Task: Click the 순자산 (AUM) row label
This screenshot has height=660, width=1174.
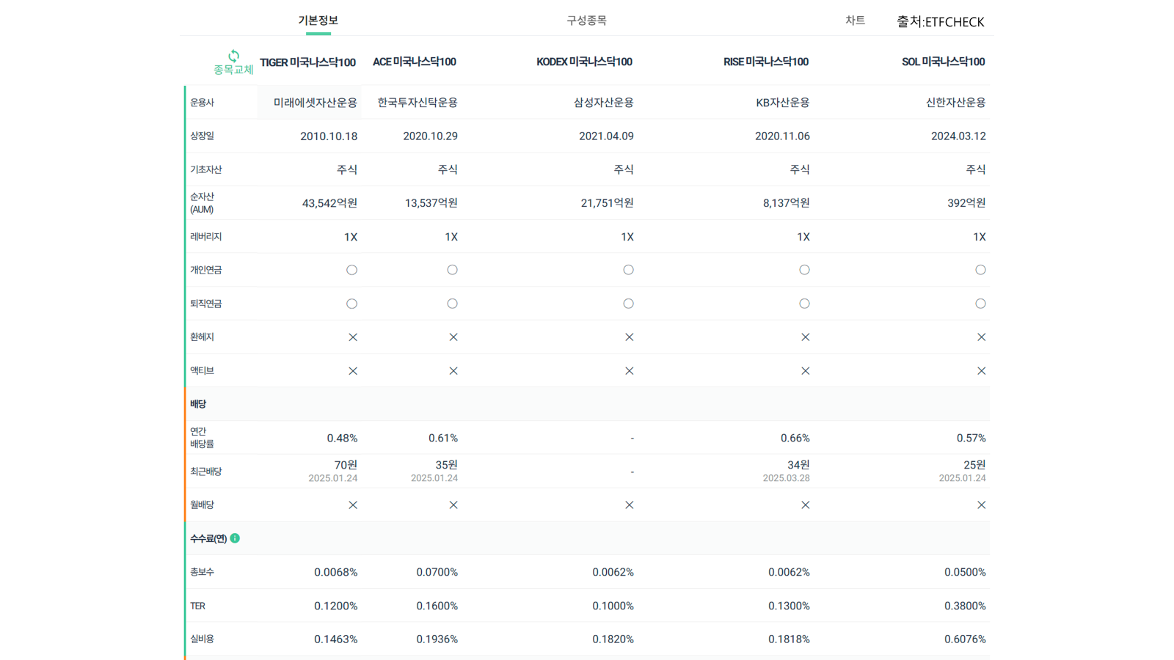Action: [x=203, y=203]
